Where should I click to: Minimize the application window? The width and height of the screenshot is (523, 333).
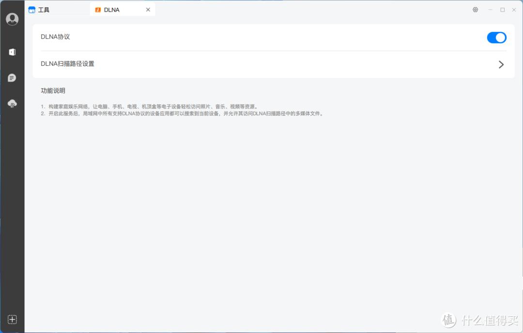point(490,10)
